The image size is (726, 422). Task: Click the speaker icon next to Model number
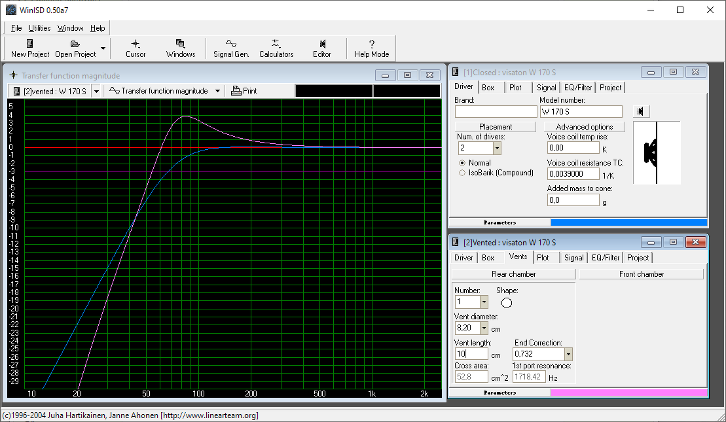(x=641, y=111)
